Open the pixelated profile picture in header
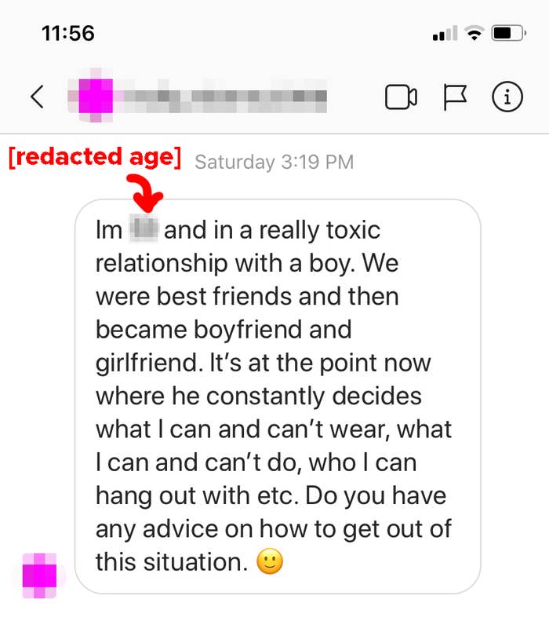549x625 pixels. [94, 96]
